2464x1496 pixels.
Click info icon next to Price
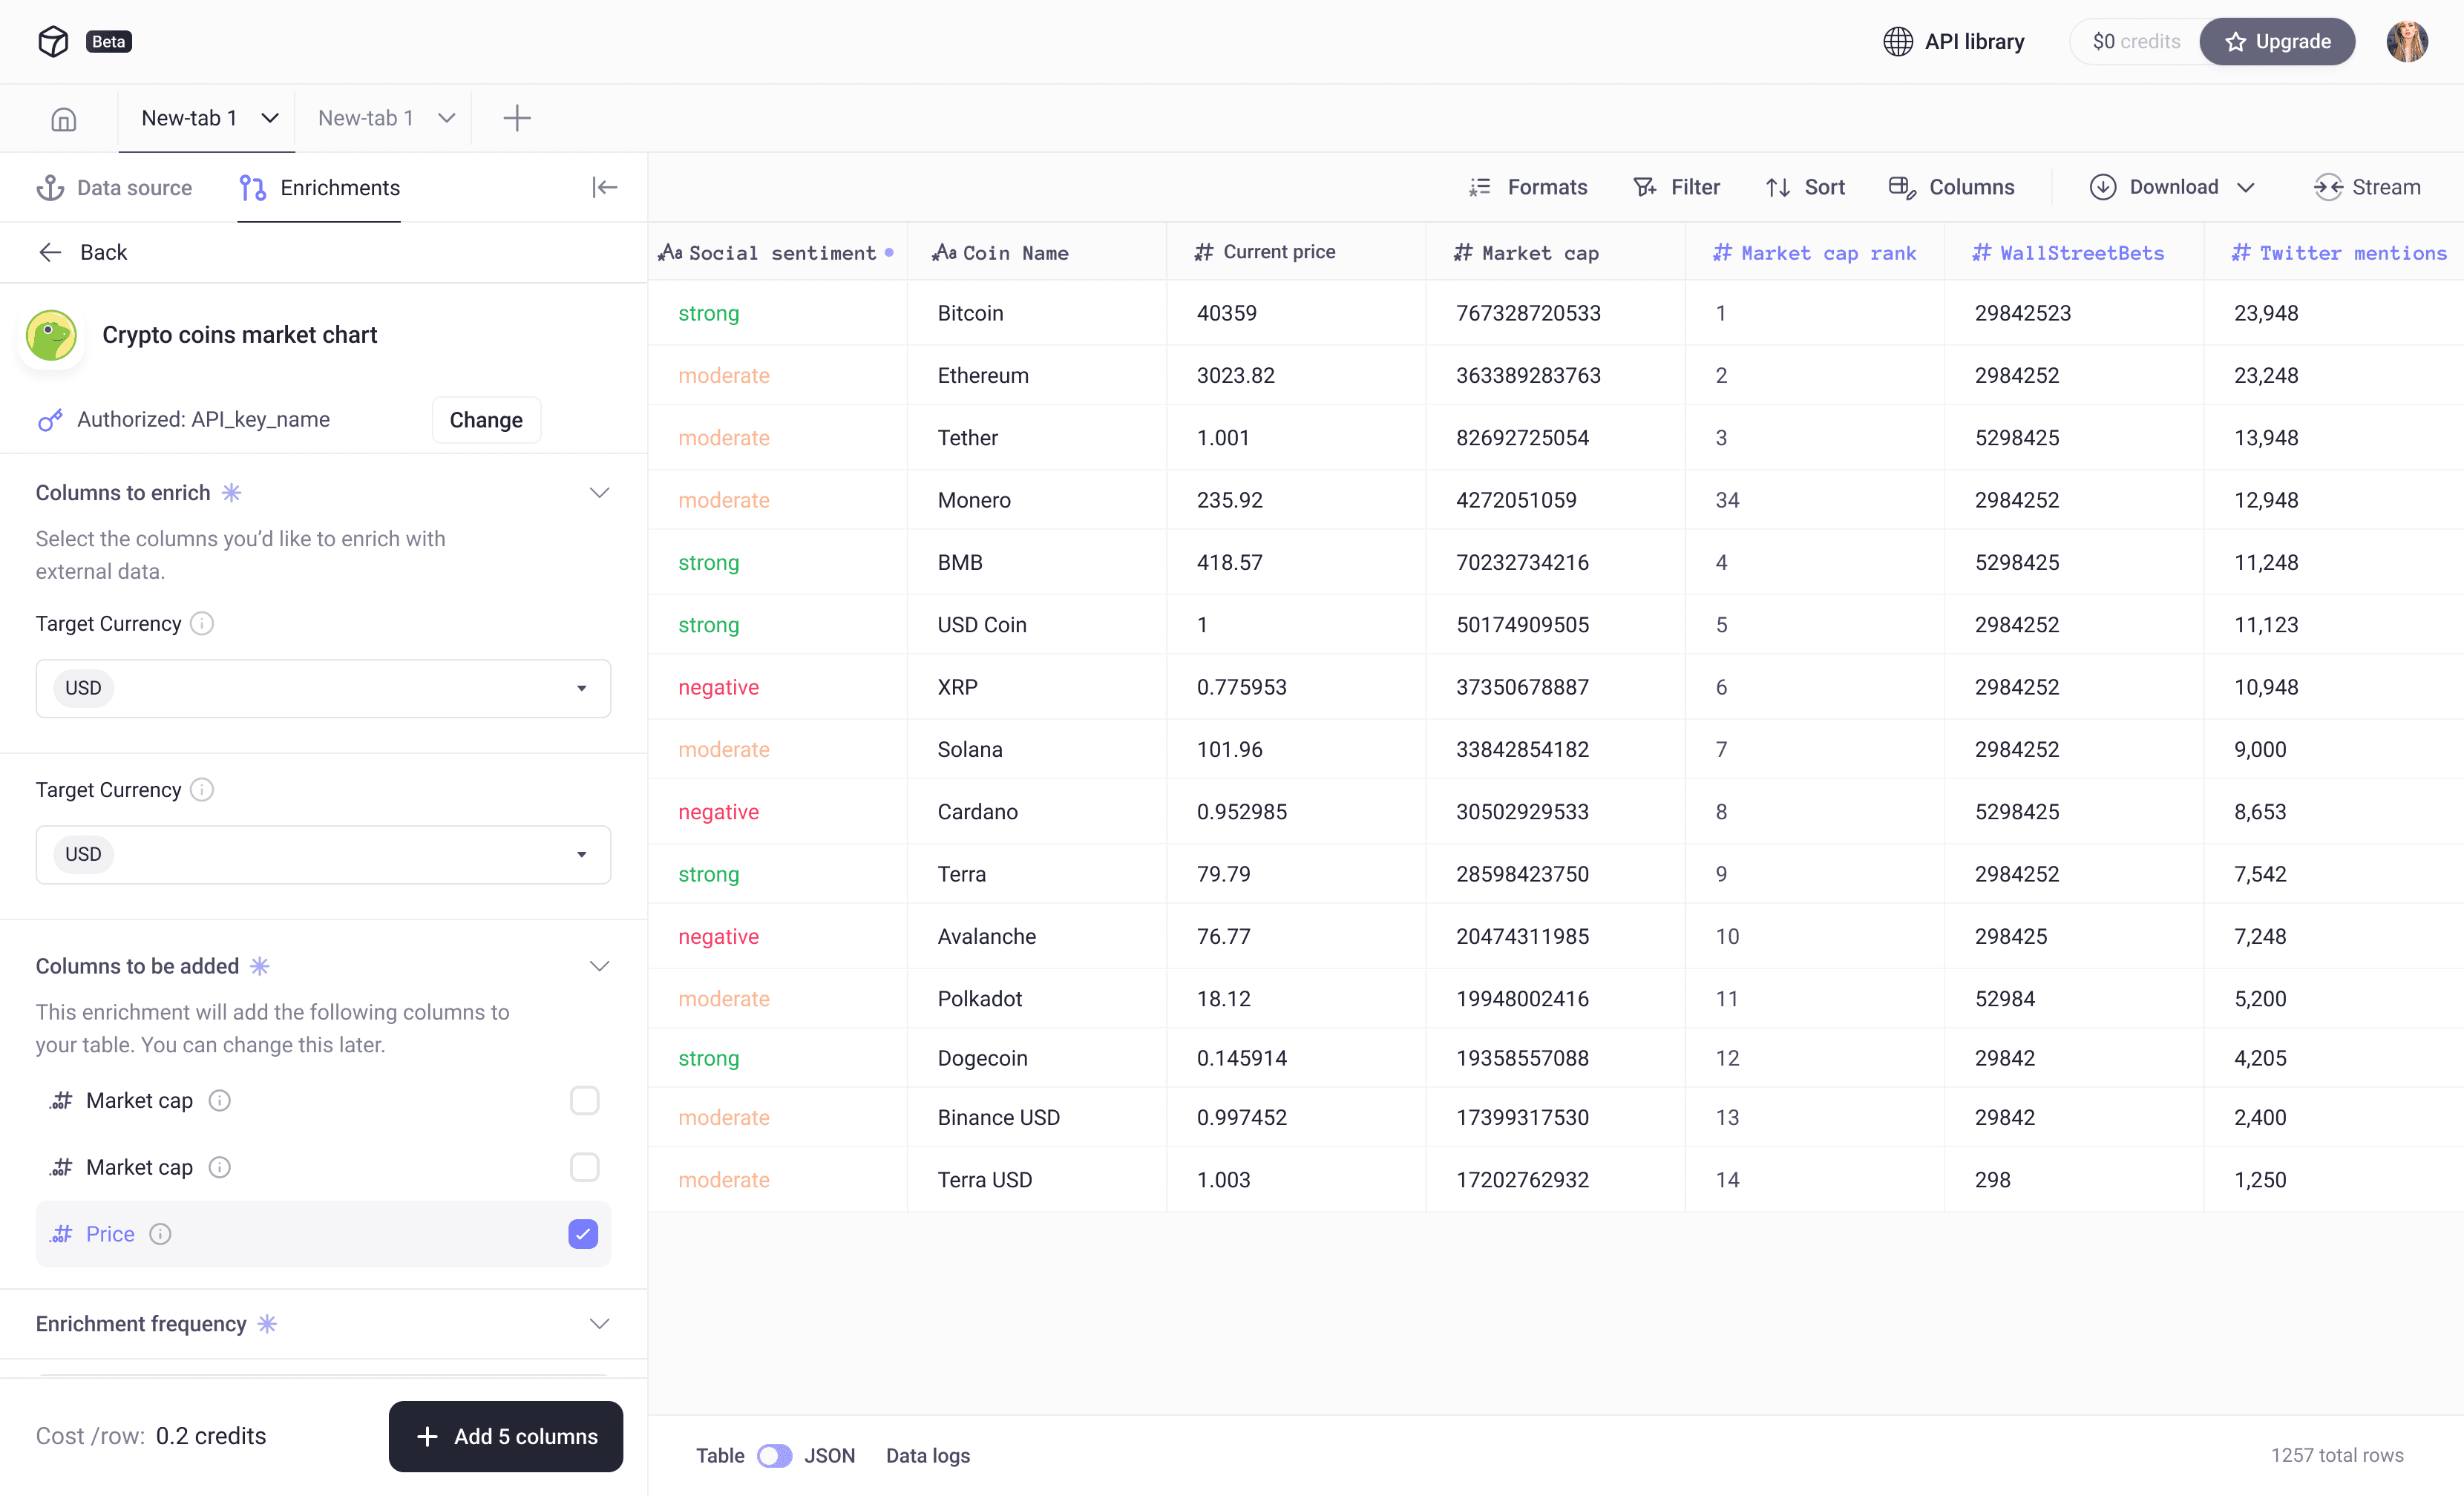click(x=160, y=1233)
